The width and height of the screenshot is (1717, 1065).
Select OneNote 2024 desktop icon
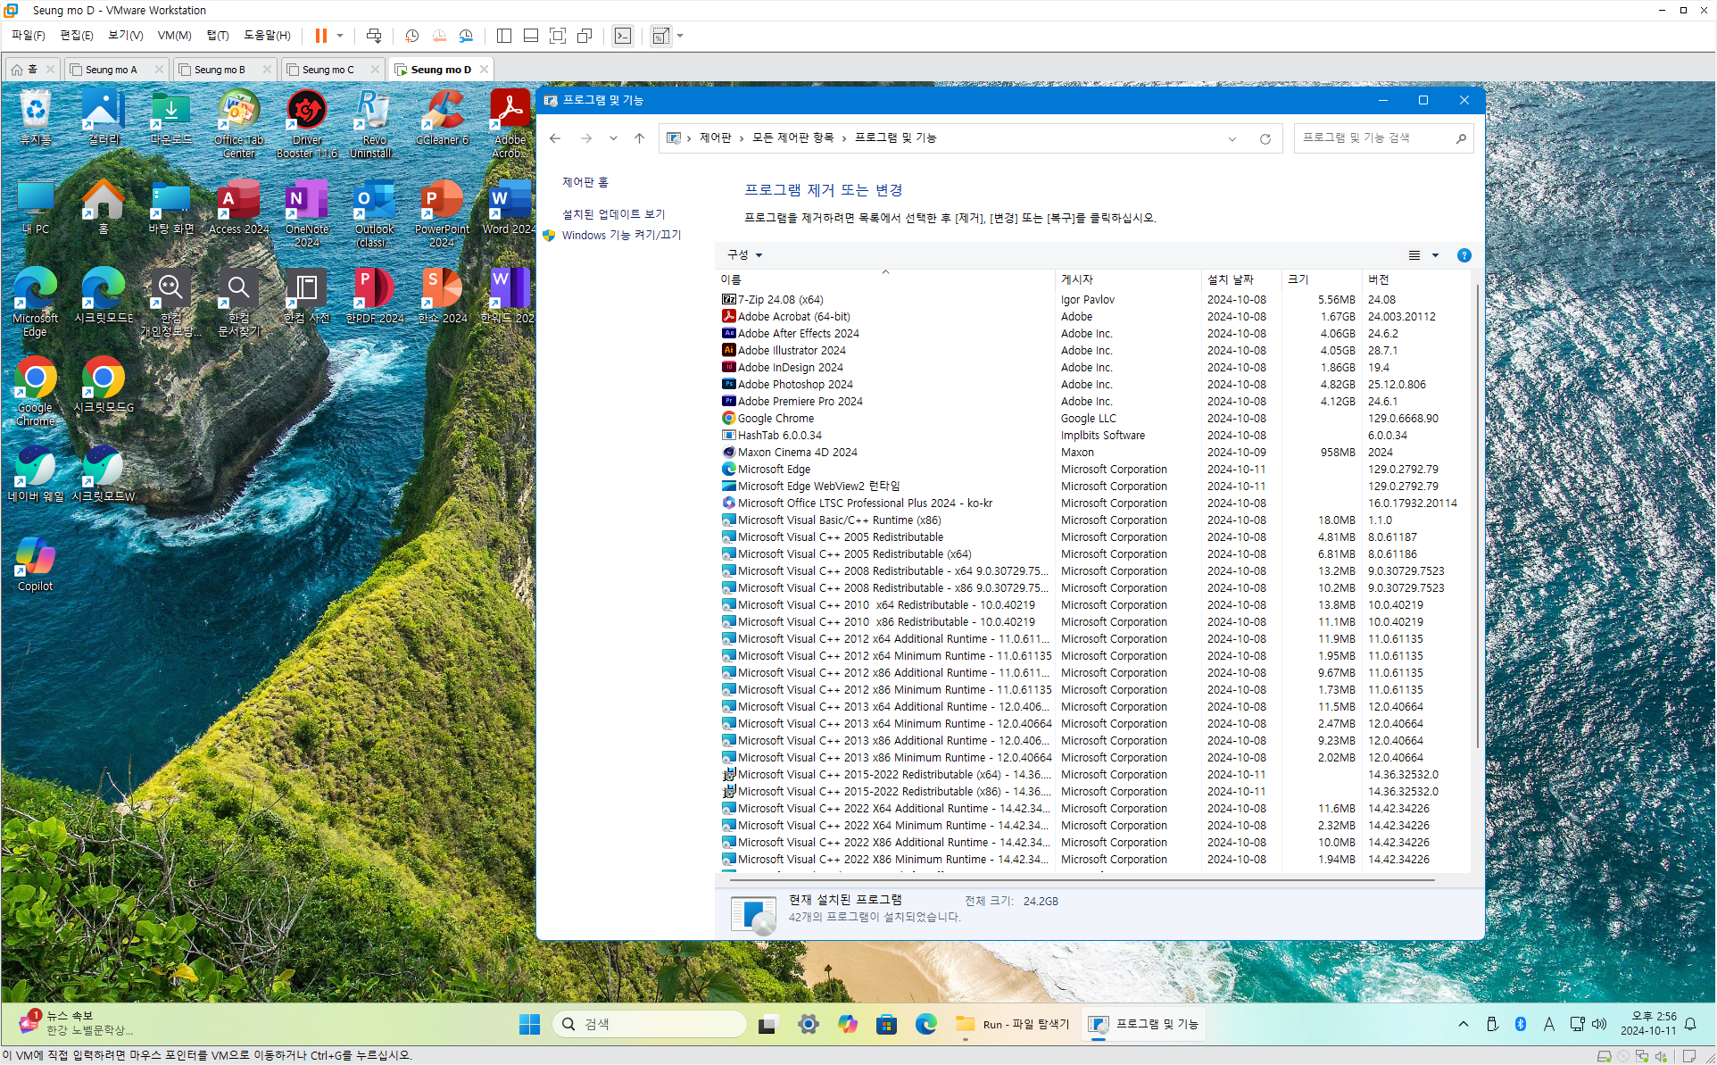coord(307,213)
